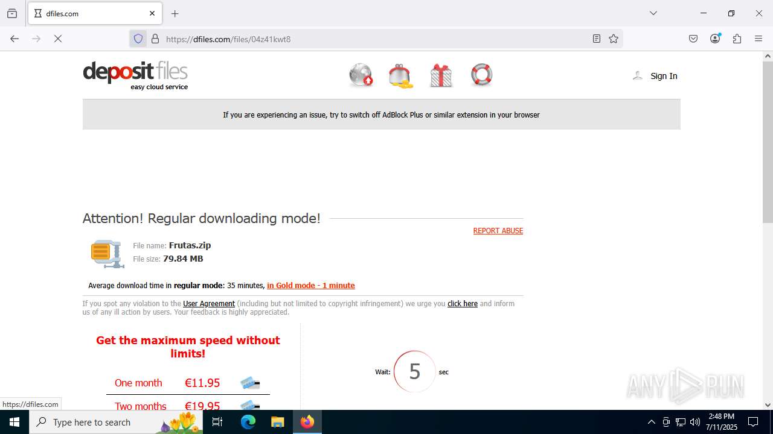Click the payment card icon for One month
The width and height of the screenshot is (773, 434).
pos(250,383)
